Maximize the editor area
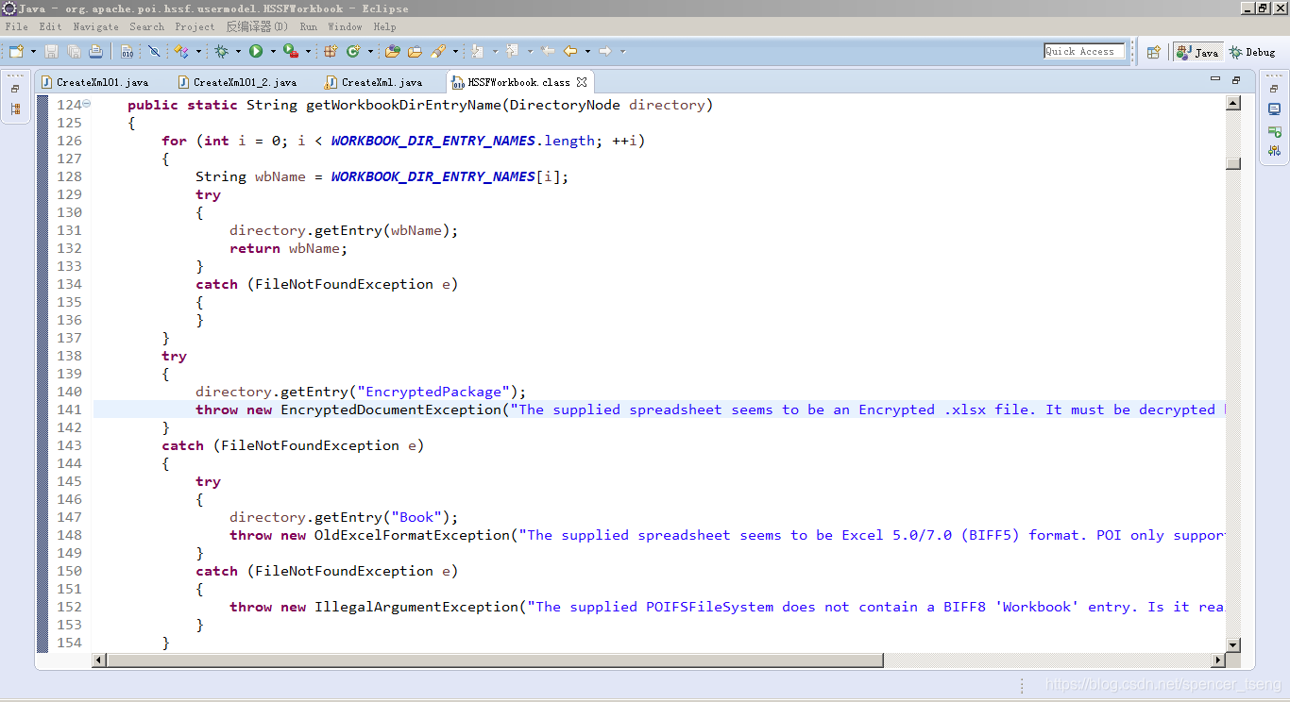This screenshot has width=1290, height=702. pos(1236,80)
